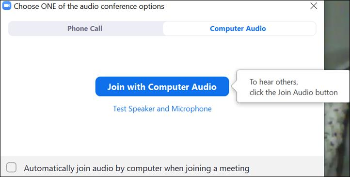Switch to the Phone Call tab
350x177 pixels.
click(x=85, y=29)
